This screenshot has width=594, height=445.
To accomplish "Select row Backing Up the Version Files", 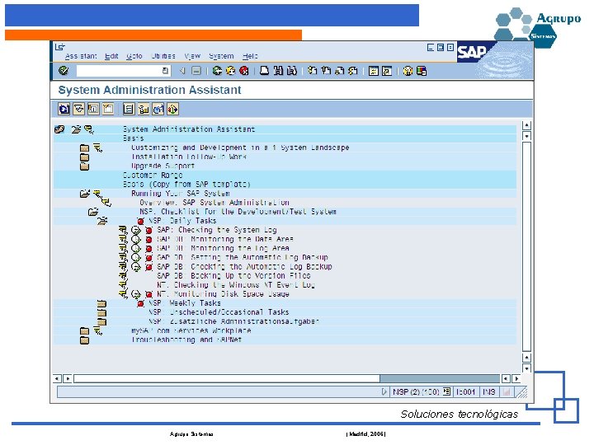I will pyautogui.click(x=233, y=276).
